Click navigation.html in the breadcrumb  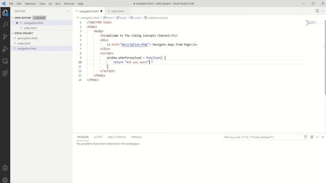pyautogui.click(x=90, y=18)
